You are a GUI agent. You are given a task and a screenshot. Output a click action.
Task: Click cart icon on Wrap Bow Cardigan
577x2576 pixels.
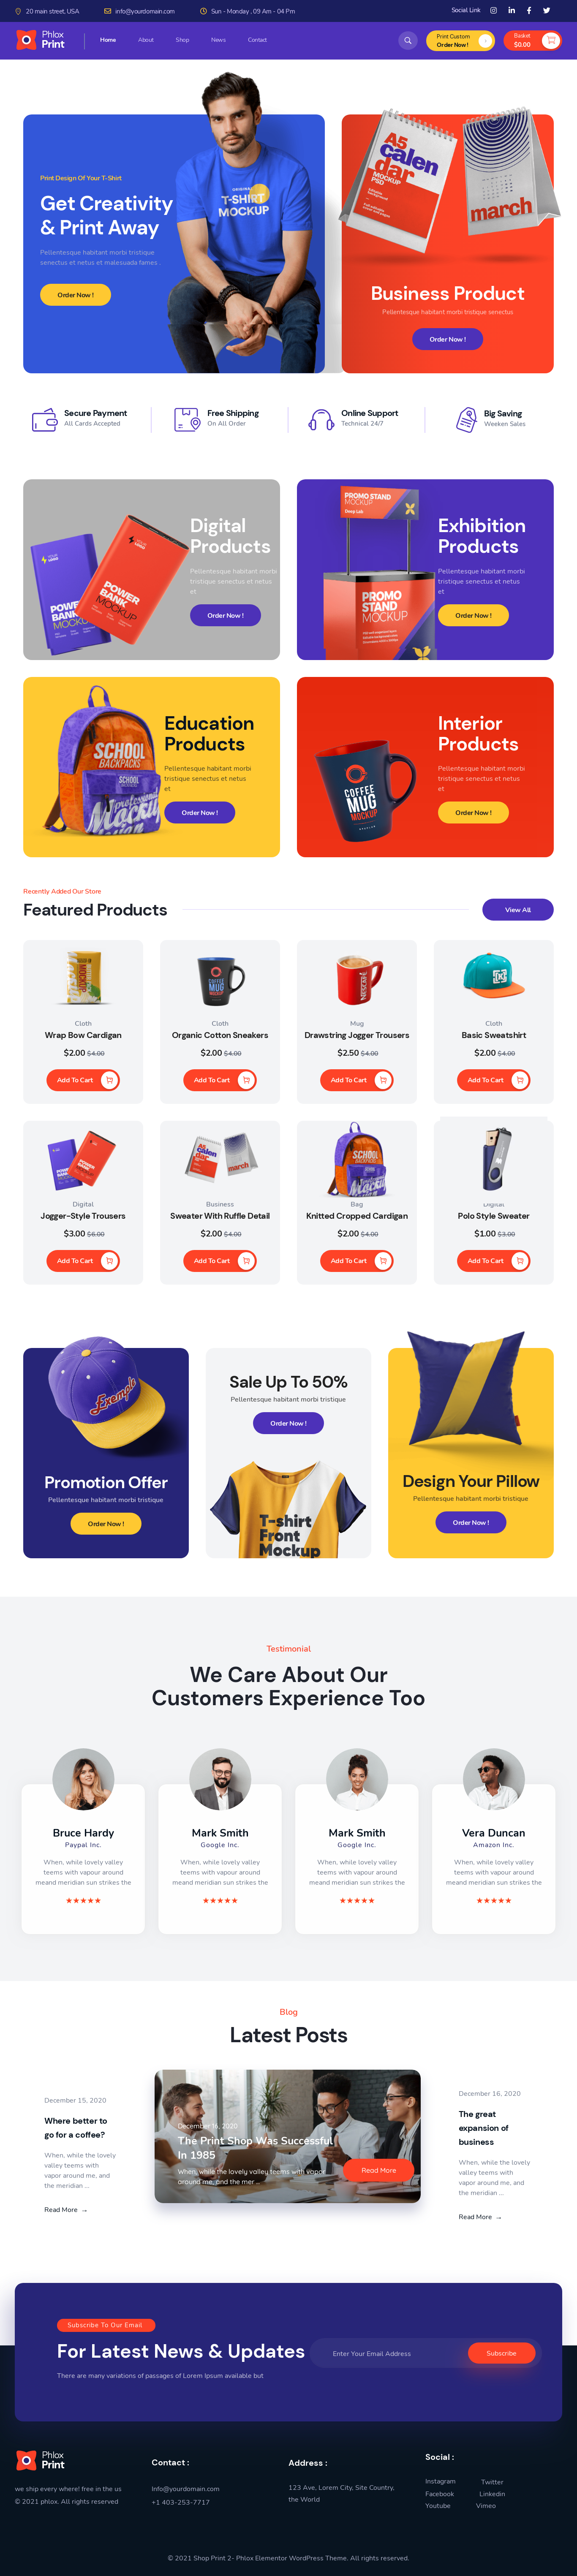point(109,1080)
